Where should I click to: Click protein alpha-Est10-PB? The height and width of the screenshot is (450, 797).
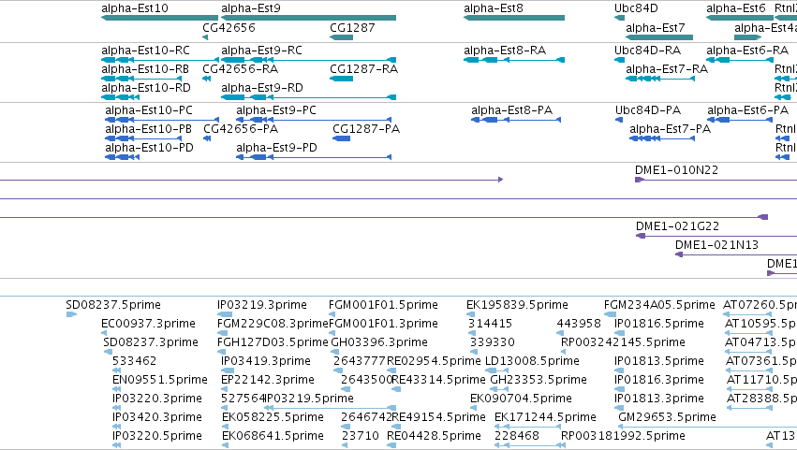[143, 138]
